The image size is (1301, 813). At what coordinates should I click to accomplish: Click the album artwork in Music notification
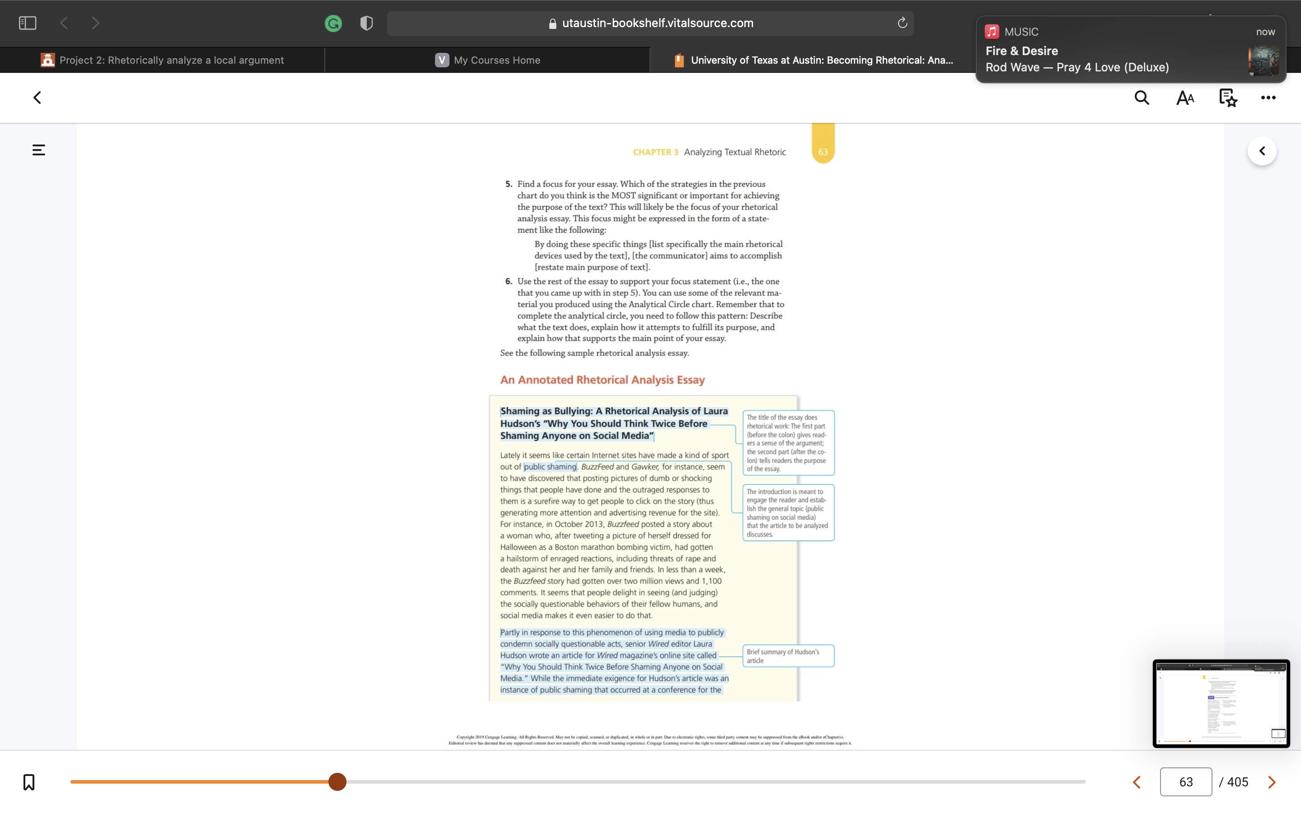(x=1263, y=61)
